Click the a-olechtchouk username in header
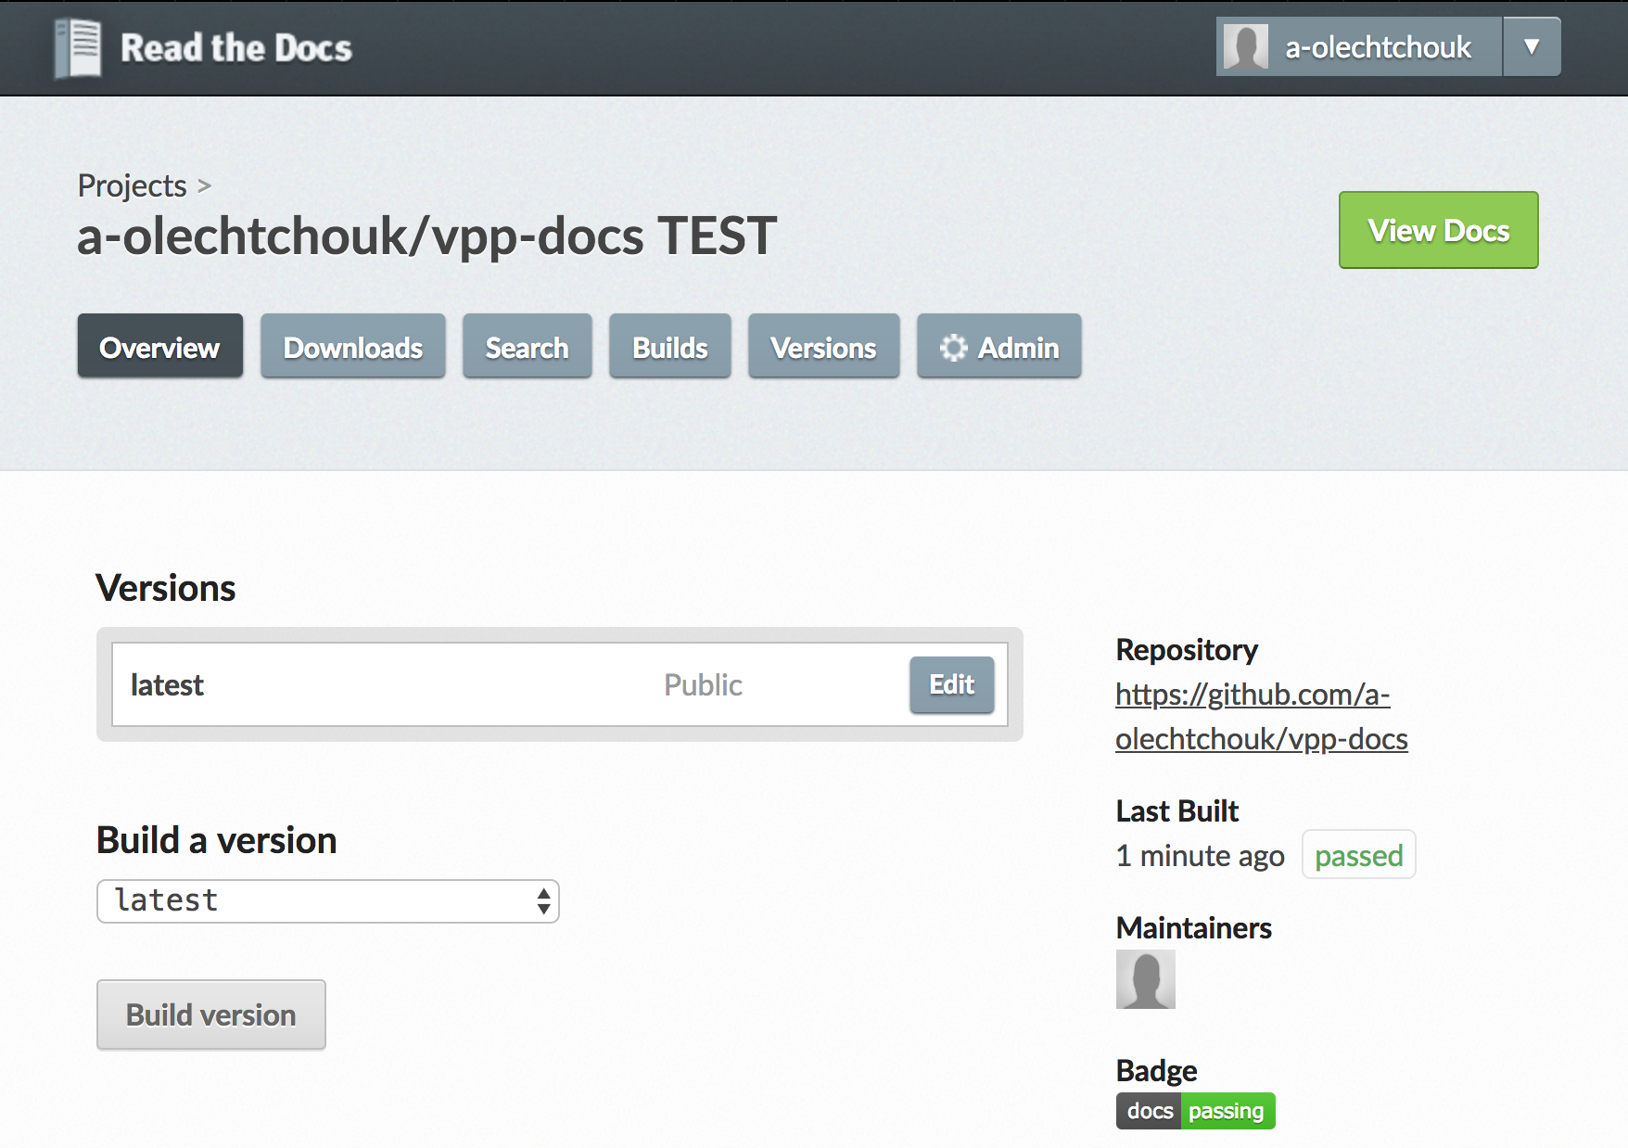The image size is (1628, 1148). tap(1378, 46)
